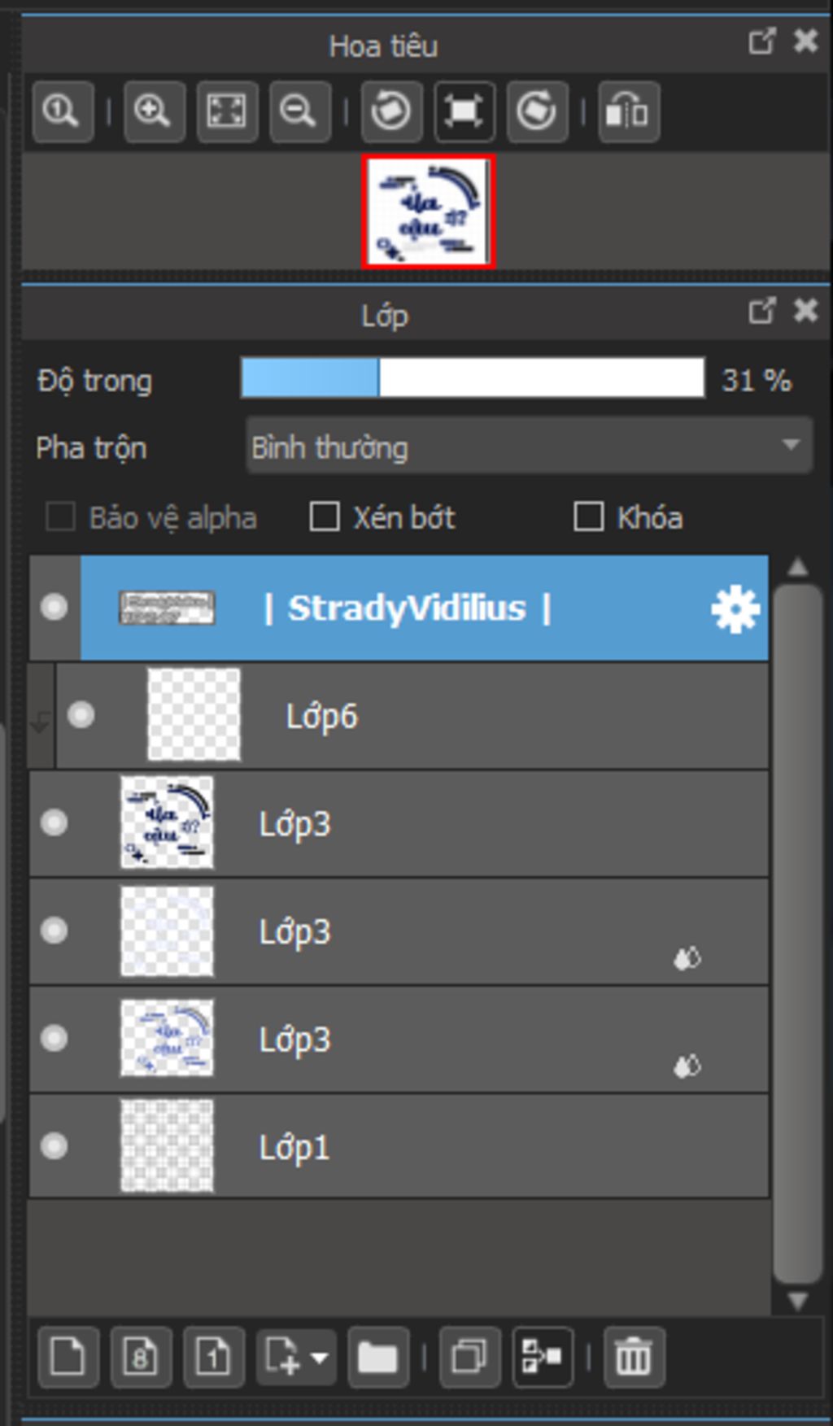
Task: Delete the selected layer with trash icon
Action: 634,1357
